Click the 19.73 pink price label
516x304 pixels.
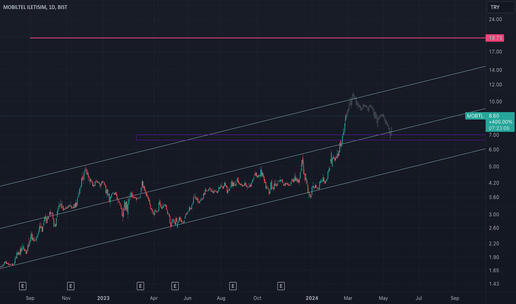tap(495, 38)
